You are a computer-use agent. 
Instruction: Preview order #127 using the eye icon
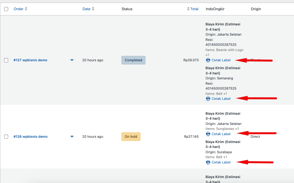coord(72,60)
